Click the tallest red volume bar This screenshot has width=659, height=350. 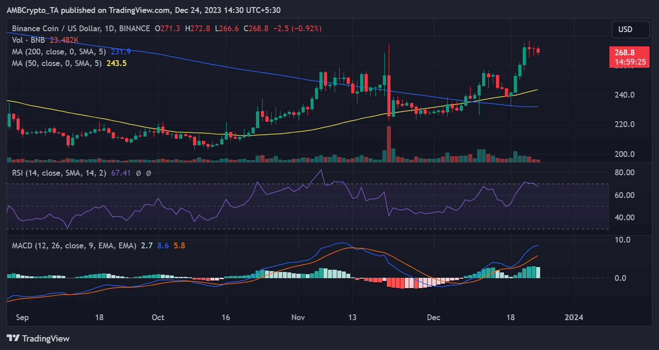[389, 144]
